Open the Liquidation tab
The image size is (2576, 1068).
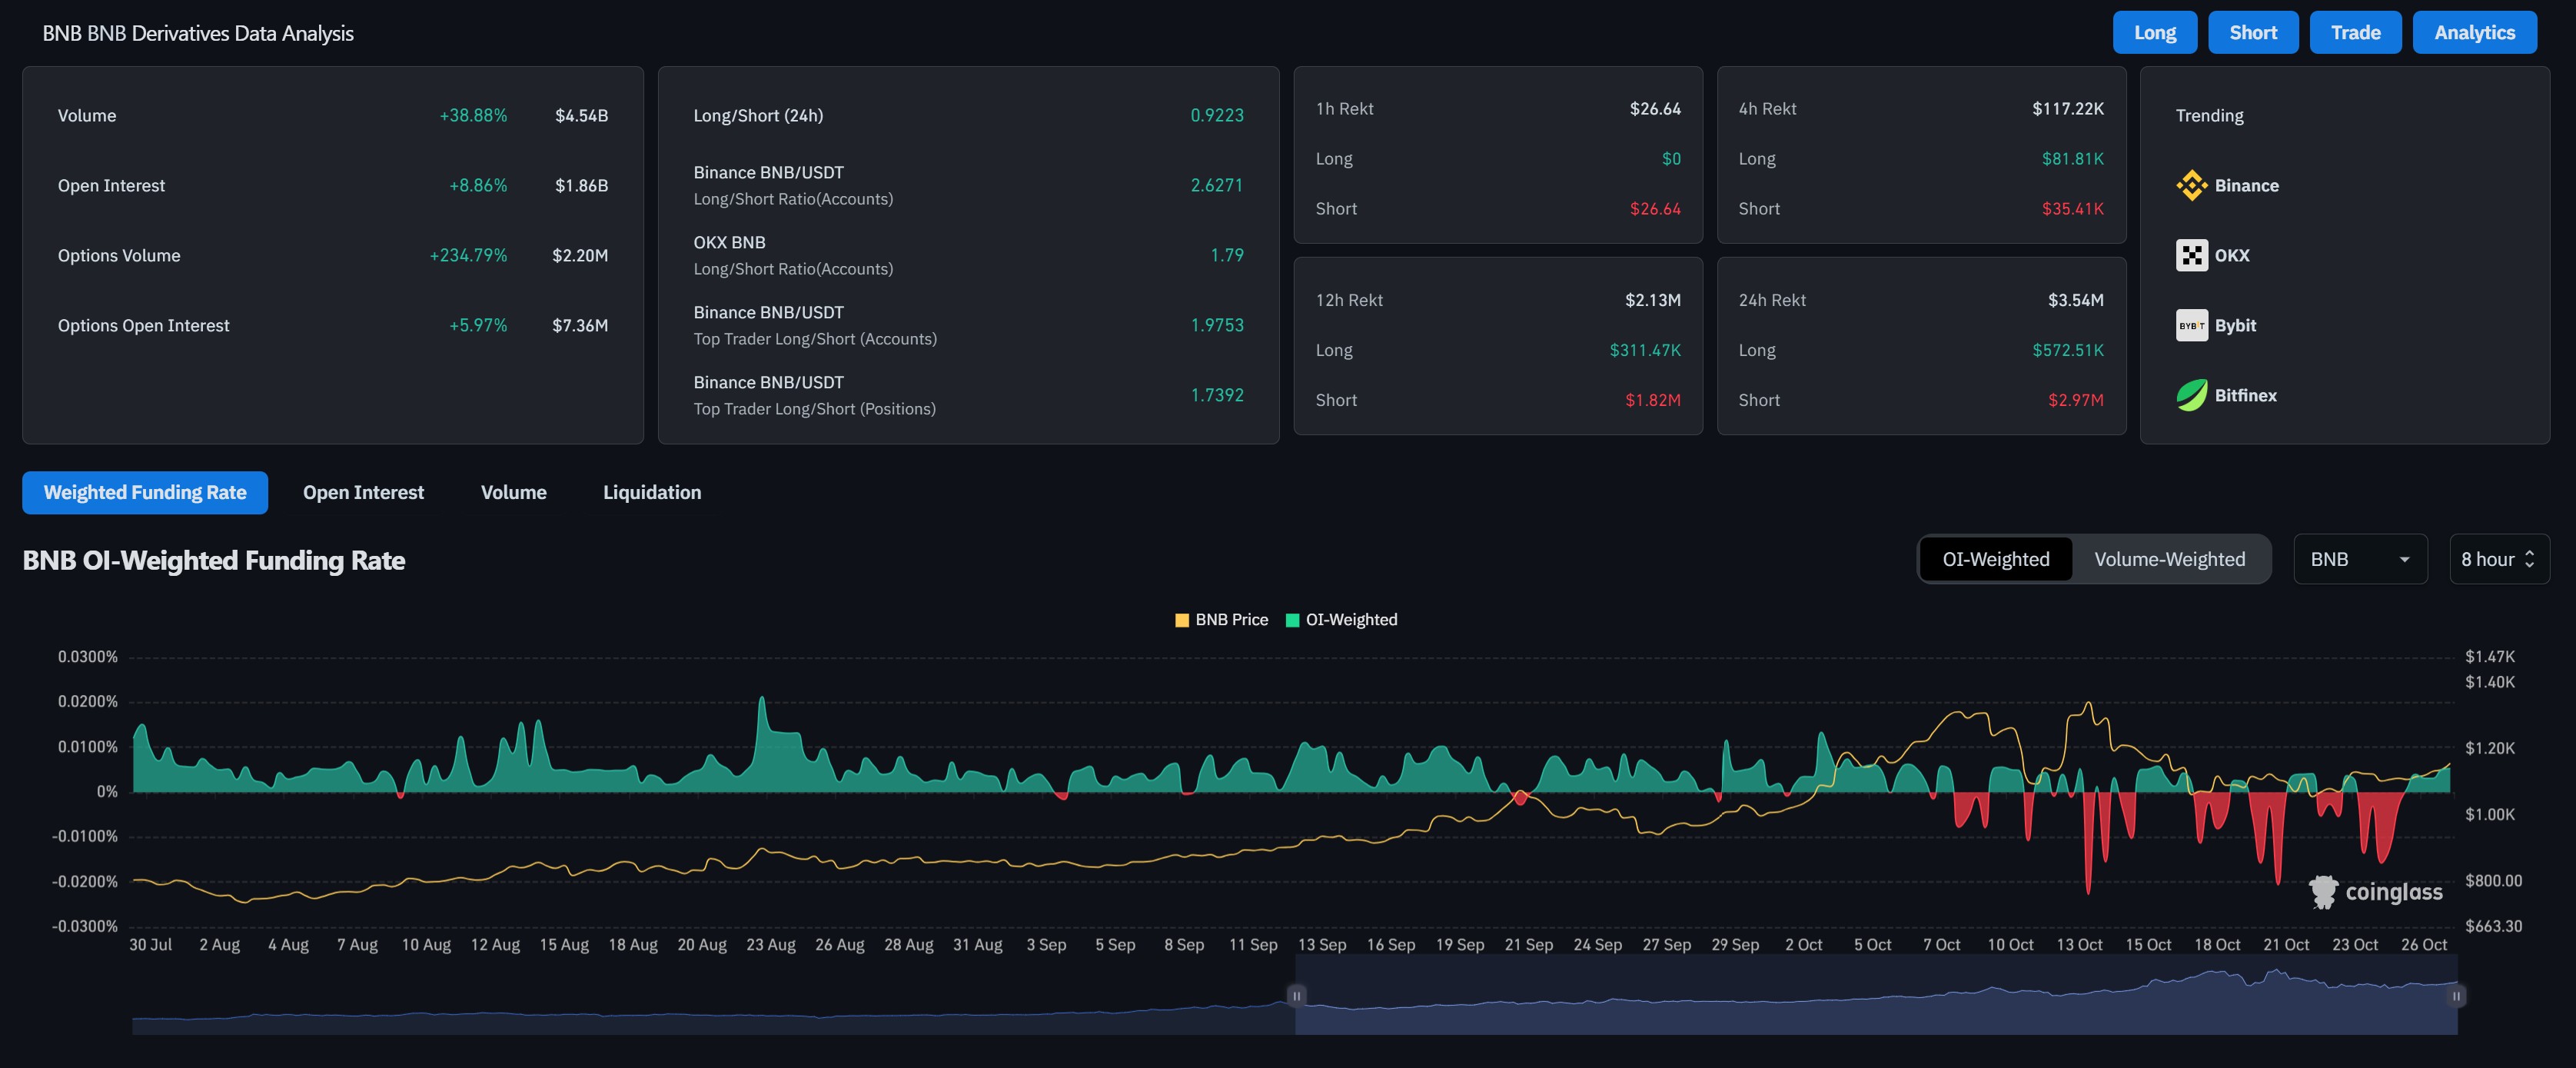coord(652,492)
